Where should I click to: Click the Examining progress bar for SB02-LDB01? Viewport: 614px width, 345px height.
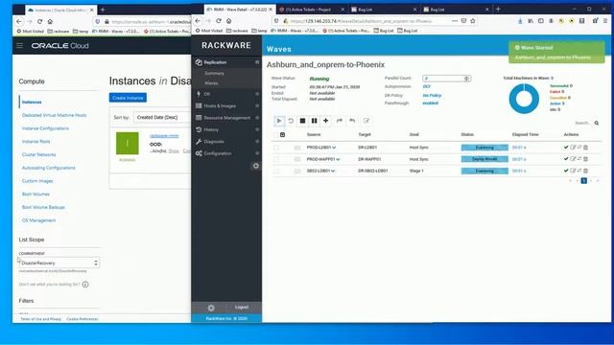point(484,171)
